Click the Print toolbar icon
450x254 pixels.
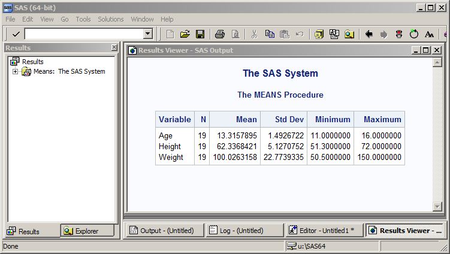(x=220, y=34)
